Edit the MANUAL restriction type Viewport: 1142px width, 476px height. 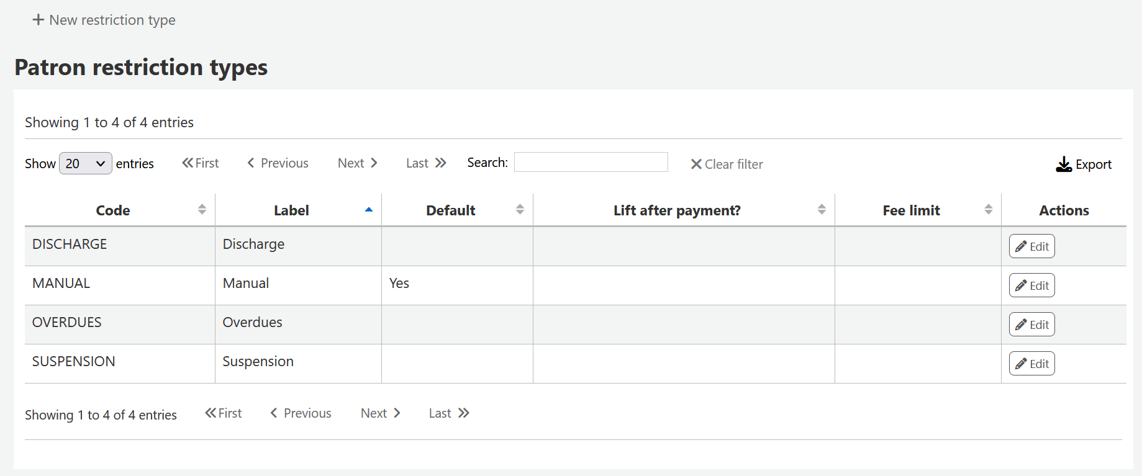(x=1032, y=285)
